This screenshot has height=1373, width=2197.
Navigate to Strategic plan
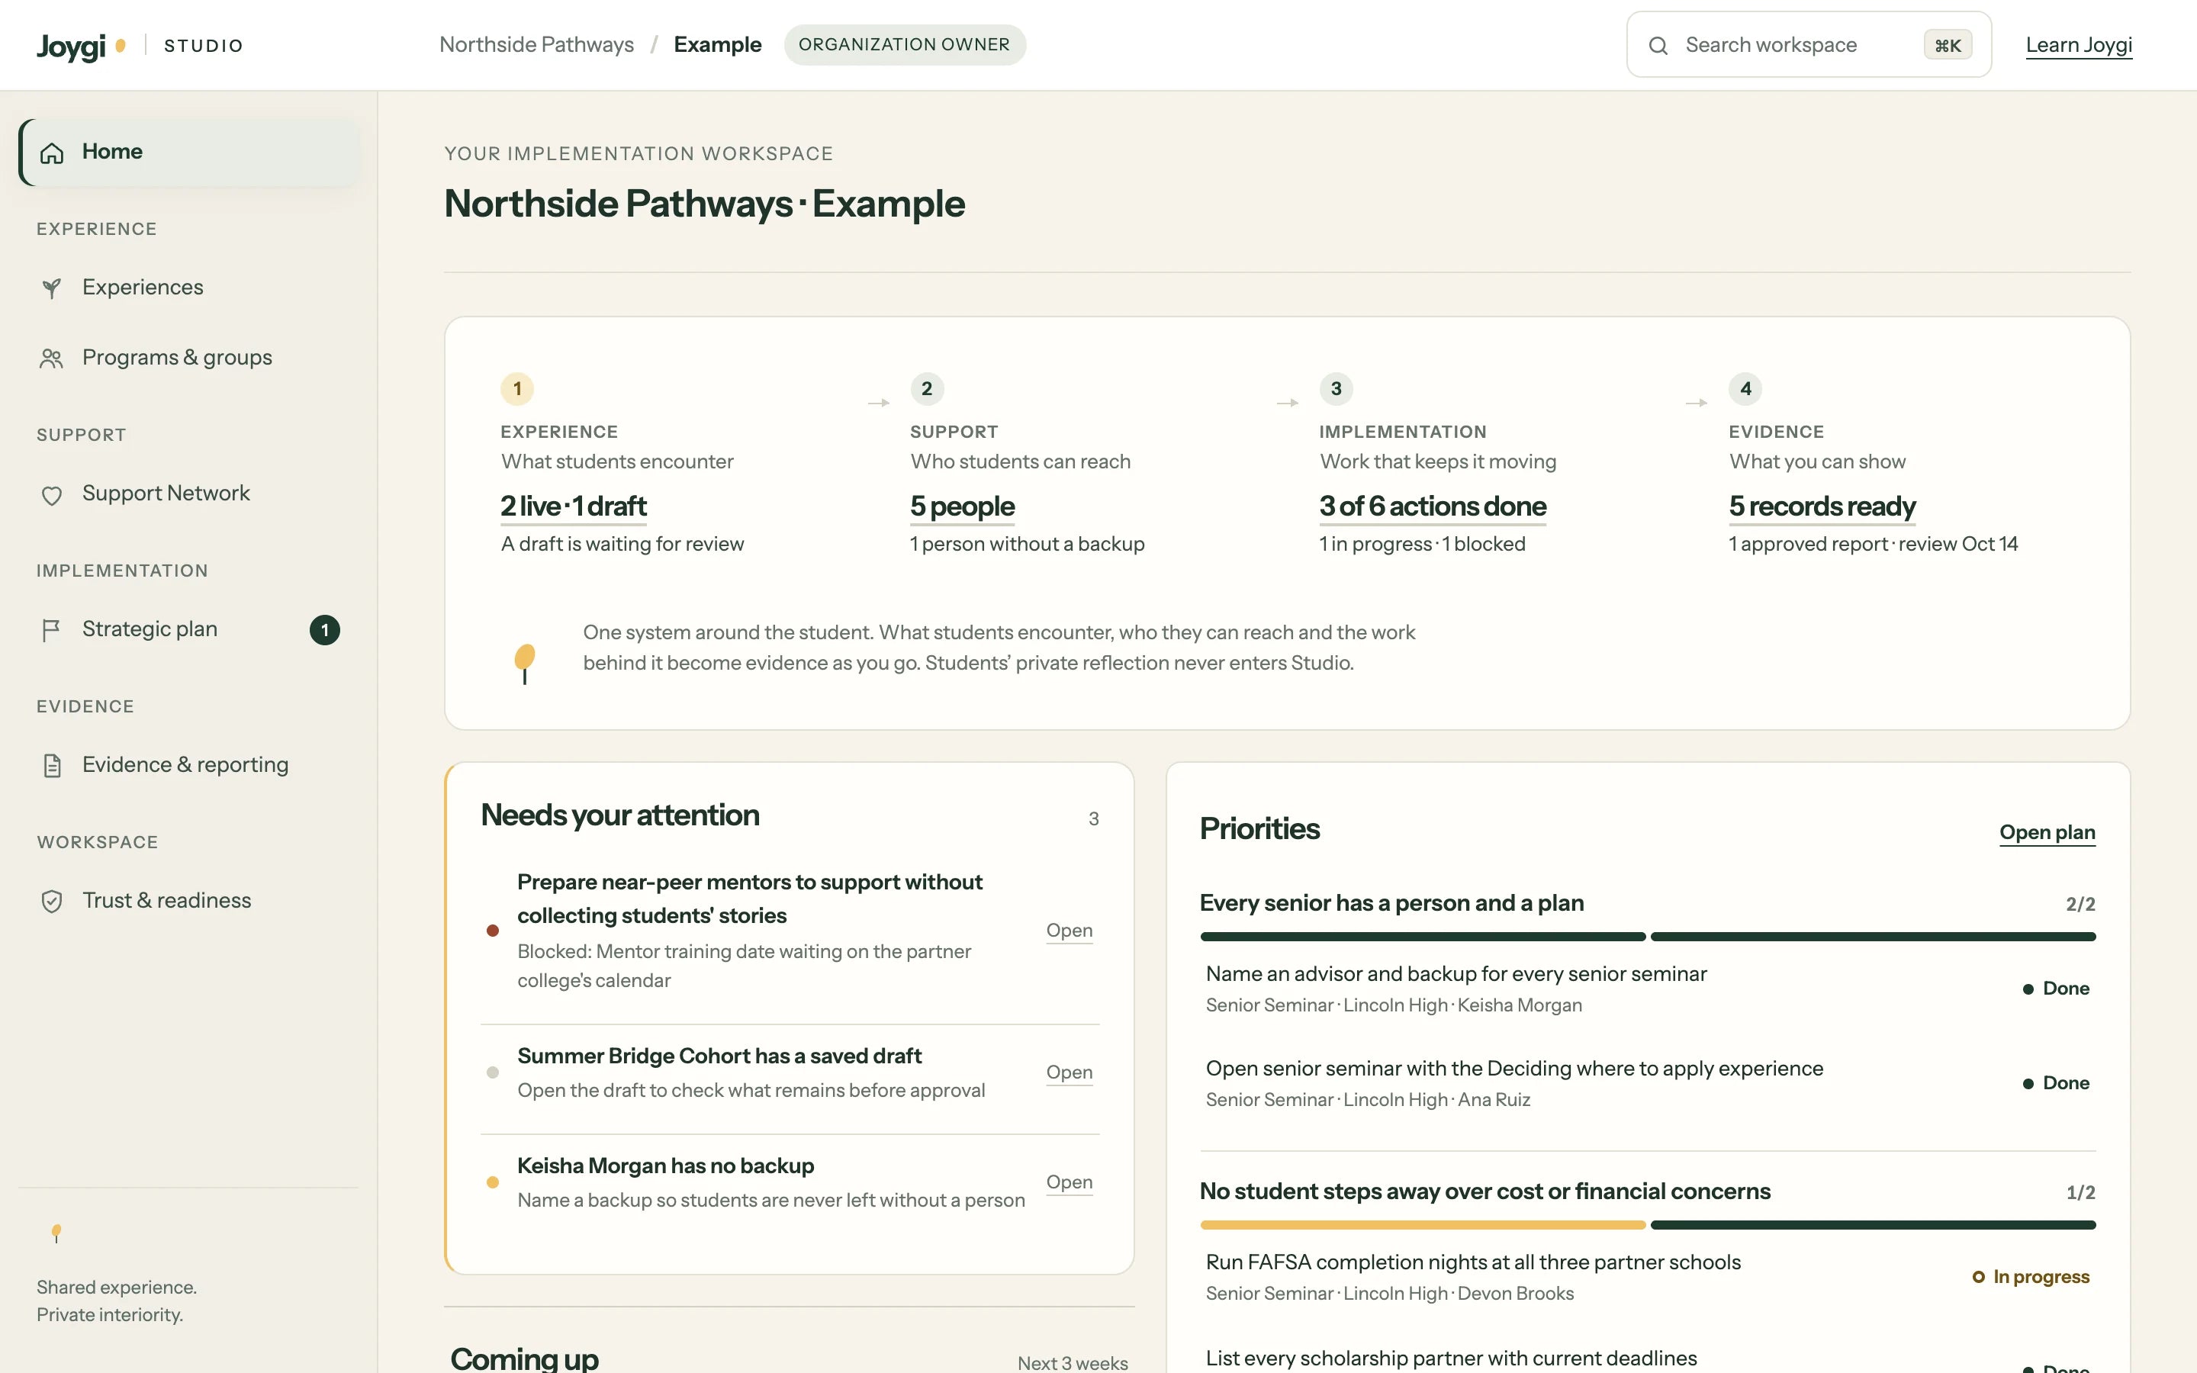click(x=189, y=629)
